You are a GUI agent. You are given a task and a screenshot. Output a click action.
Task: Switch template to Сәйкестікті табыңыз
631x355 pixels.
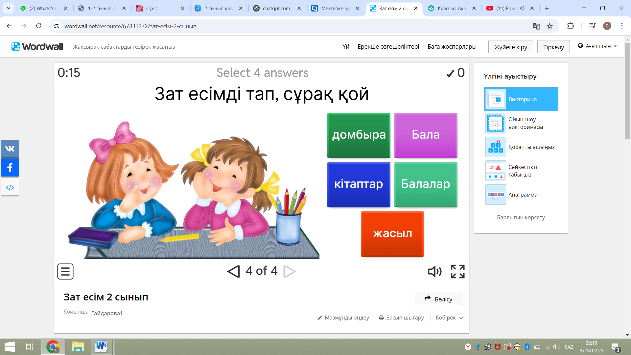(521, 171)
